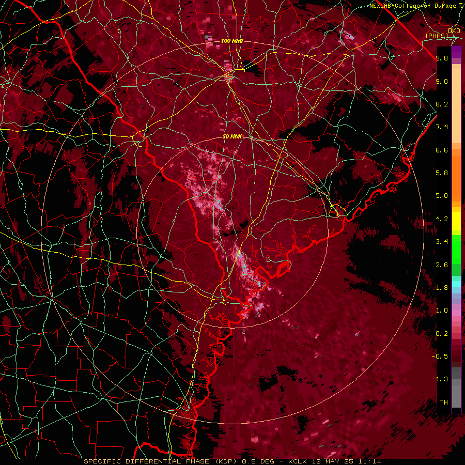The image size is (465, 465).
Task: Click the 50 NMI range ring label
Action: (232, 136)
